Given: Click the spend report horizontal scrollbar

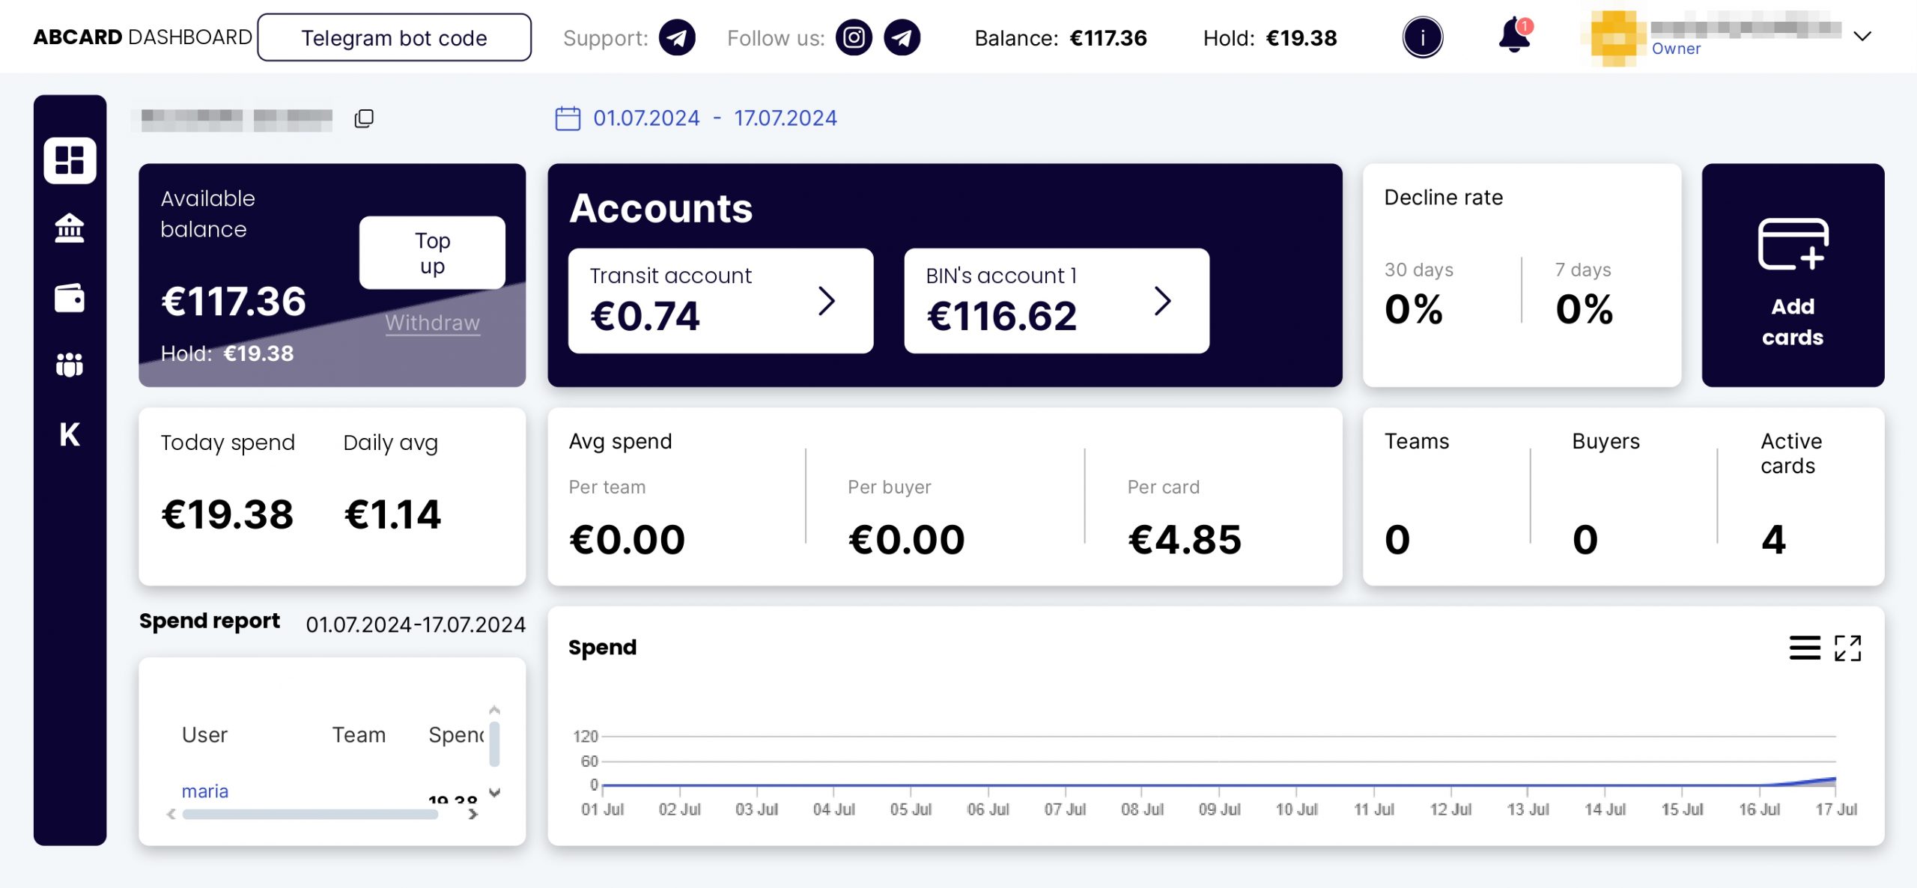Looking at the screenshot, I should (311, 815).
